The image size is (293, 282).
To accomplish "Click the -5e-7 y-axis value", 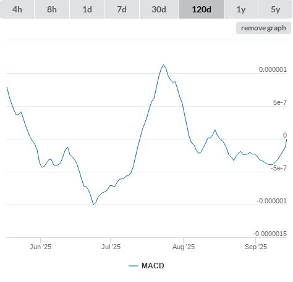I will point(279,168).
